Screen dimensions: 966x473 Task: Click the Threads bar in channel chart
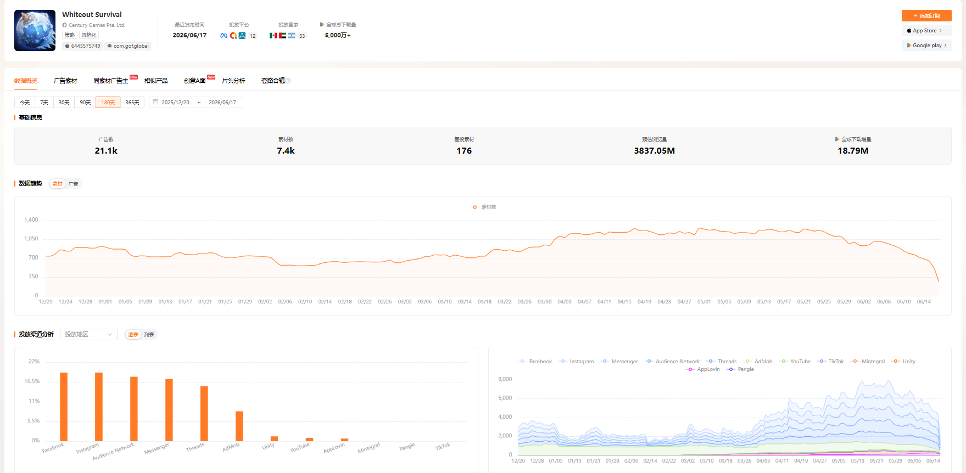point(204,414)
